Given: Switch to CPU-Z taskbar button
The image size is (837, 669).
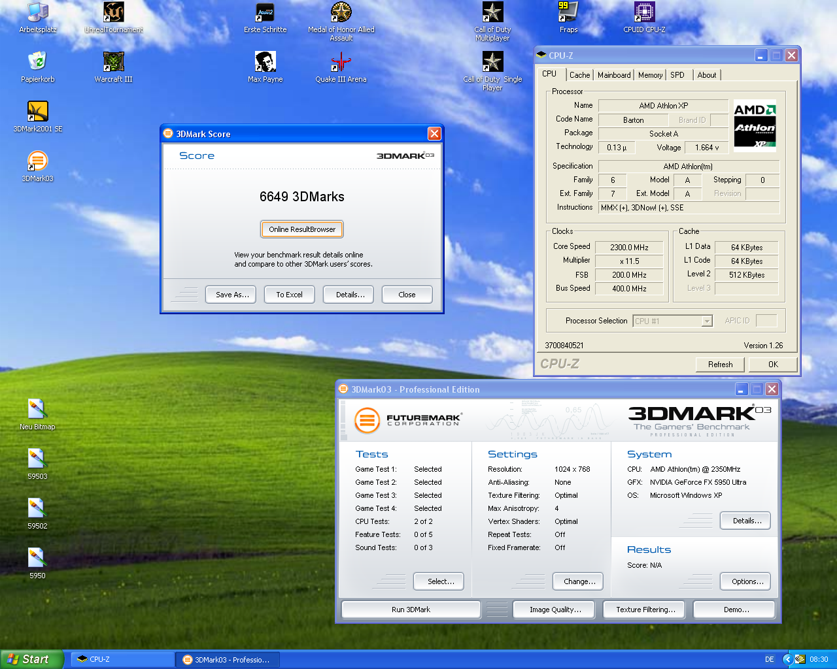Looking at the screenshot, I should pos(122,660).
